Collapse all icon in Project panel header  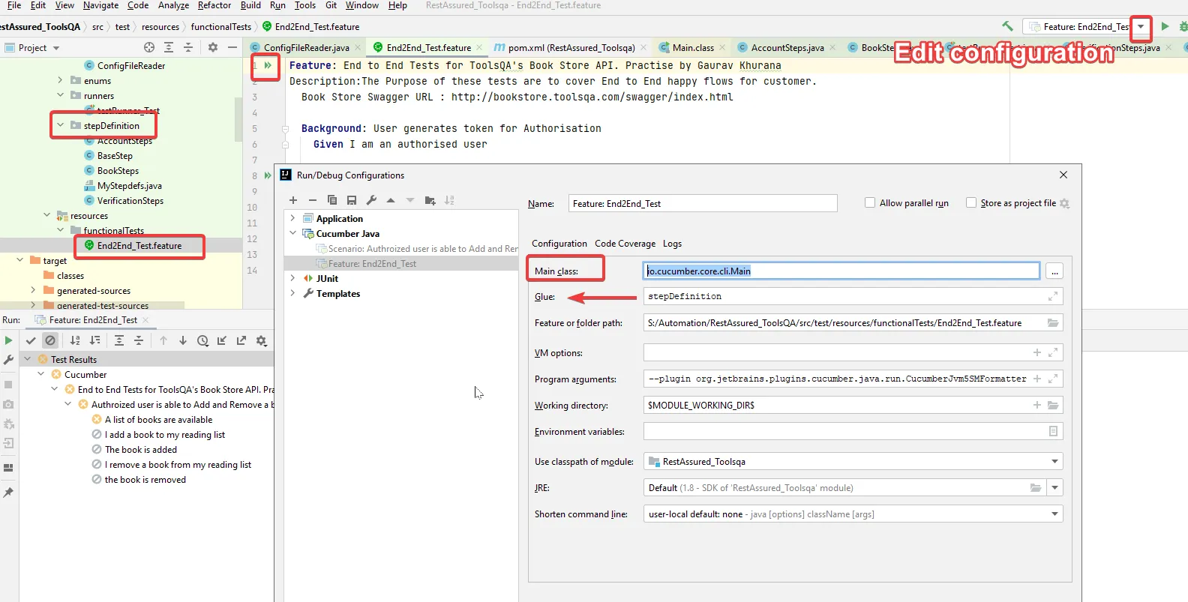tap(188, 47)
